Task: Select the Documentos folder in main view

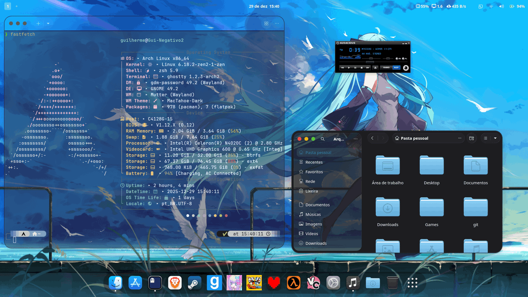Action: (x=476, y=165)
